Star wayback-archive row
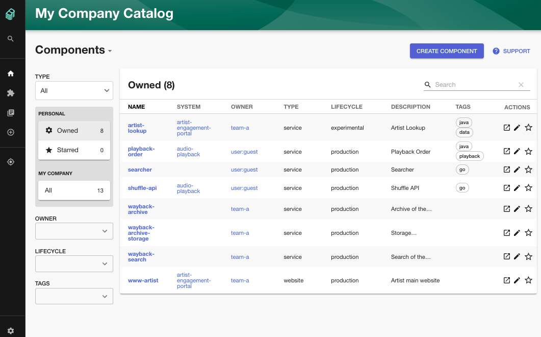 pos(528,209)
